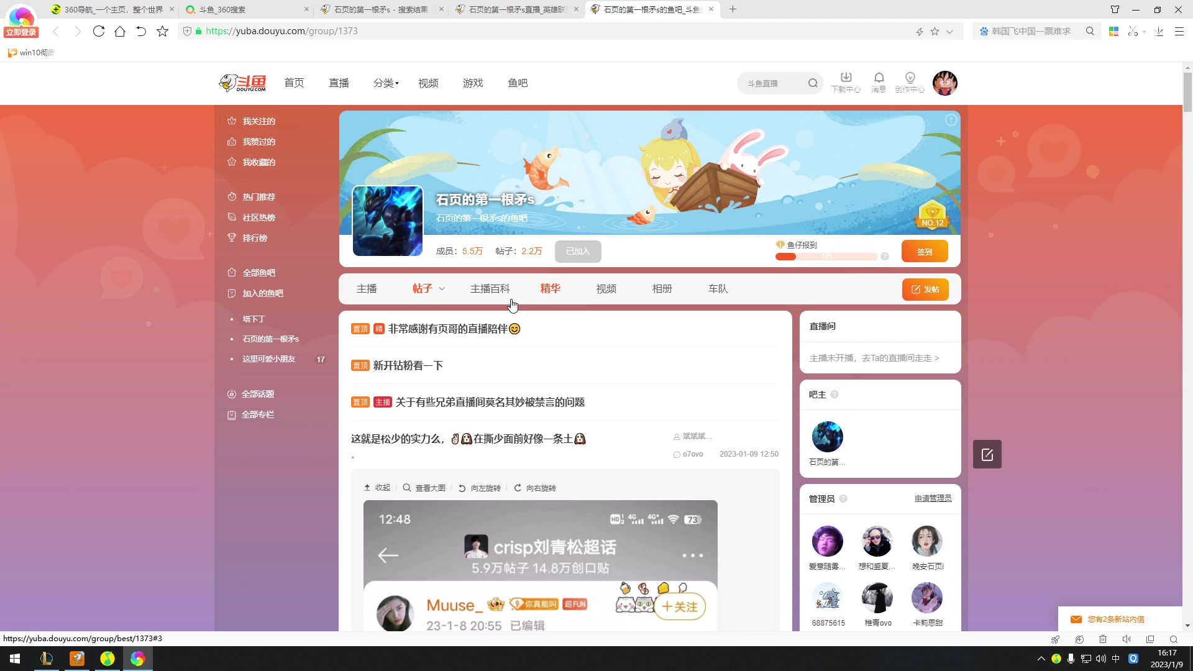Image resolution: width=1193 pixels, height=671 pixels.
Task: Open post 关于有些兄弟直播间莫名其妙被禁言的问题
Action: click(x=490, y=402)
